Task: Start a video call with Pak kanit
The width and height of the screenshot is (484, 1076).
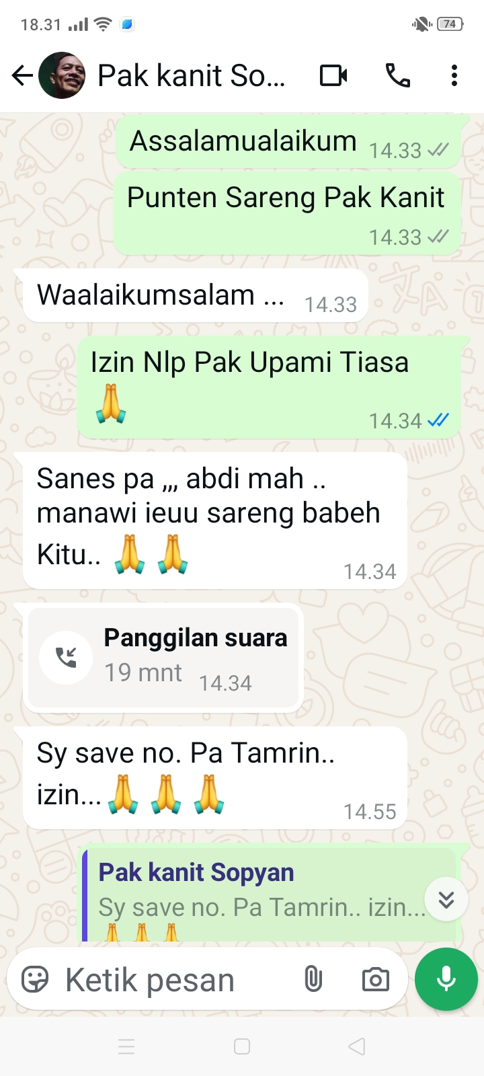Action: click(x=333, y=75)
